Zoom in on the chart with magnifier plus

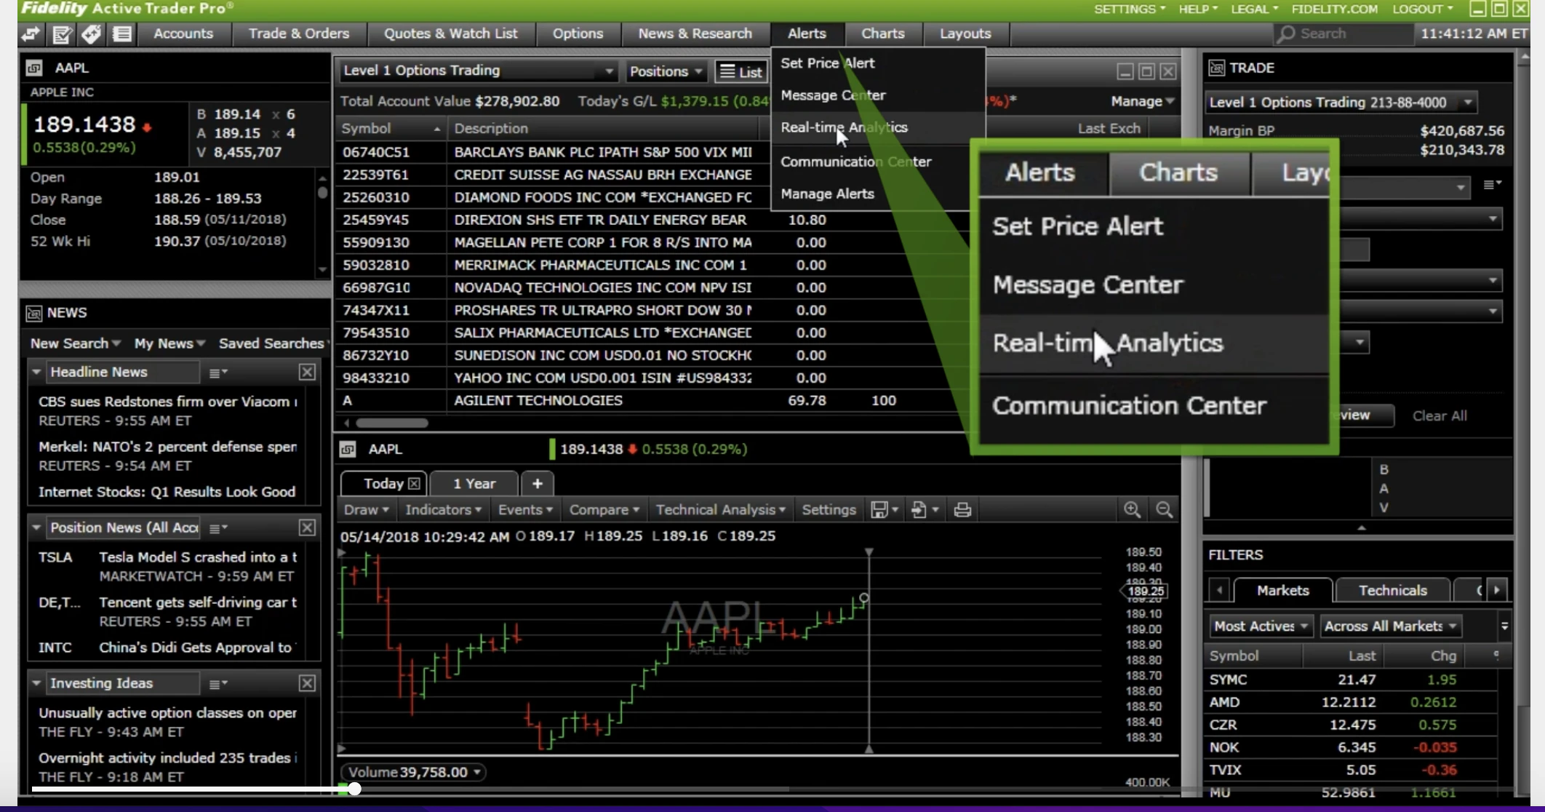point(1132,509)
